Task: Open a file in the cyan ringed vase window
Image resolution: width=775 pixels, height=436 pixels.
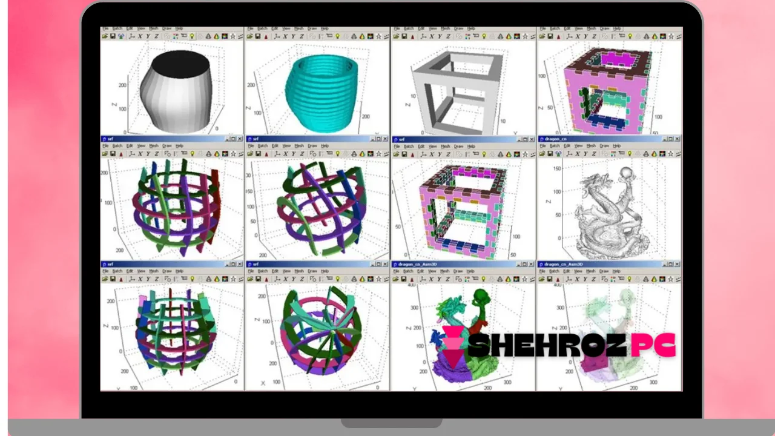Action: [249, 36]
